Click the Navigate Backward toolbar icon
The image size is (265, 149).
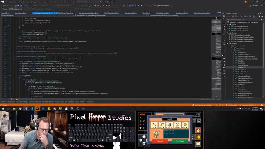[4, 5]
